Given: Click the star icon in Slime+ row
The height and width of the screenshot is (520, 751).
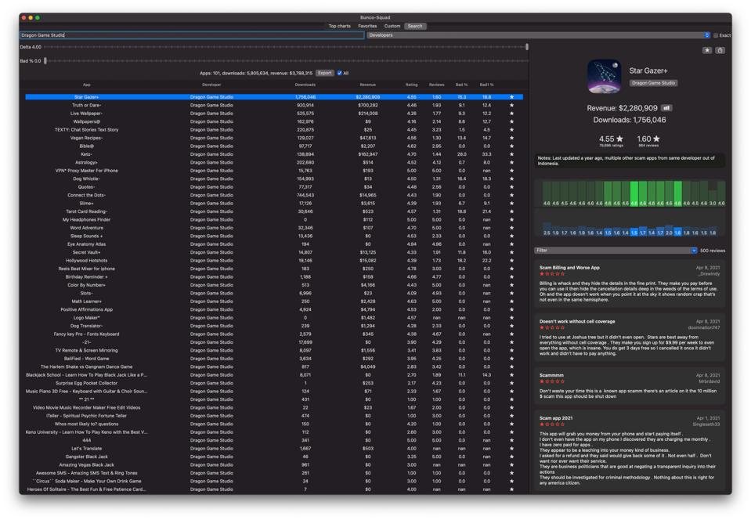Looking at the screenshot, I should [x=512, y=204].
